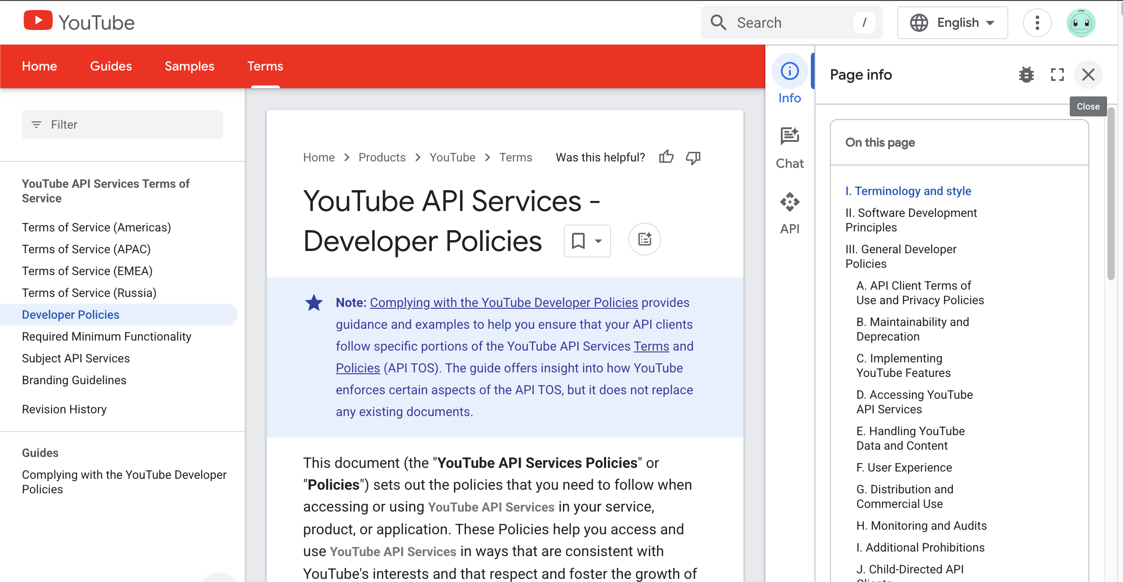Jump to C. Implementing YouTube Features
The height and width of the screenshot is (582, 1123).
coord(904,366)
